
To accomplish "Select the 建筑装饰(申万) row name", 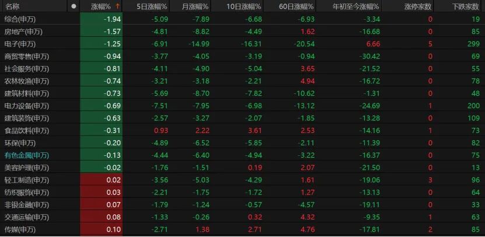I will [27, 118].
